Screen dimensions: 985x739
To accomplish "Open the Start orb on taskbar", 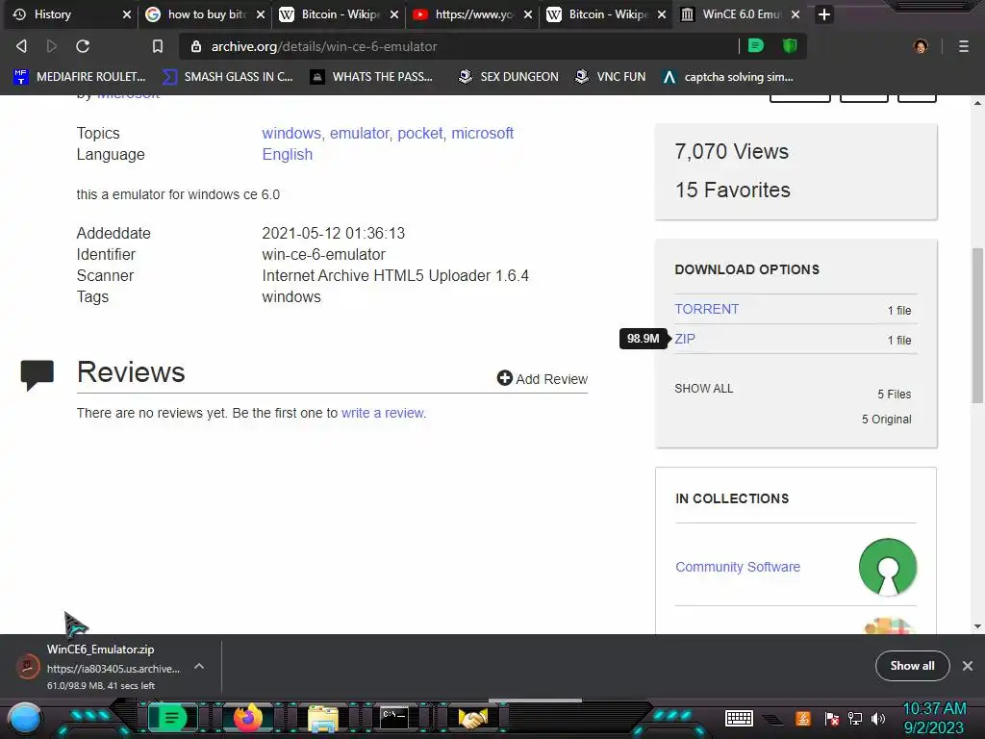I will [25, 718].
